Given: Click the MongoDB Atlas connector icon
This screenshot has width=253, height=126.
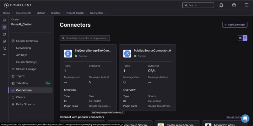Looking at the screenshot, I should 208,125.
